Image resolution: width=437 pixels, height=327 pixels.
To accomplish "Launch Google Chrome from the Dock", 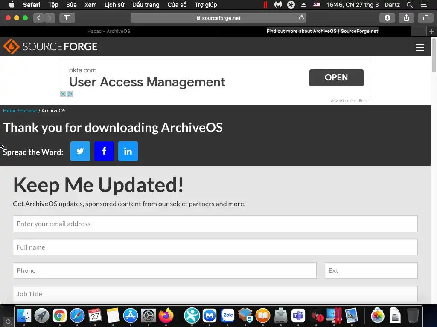I will pyautogui.click(x=60, y=316).
